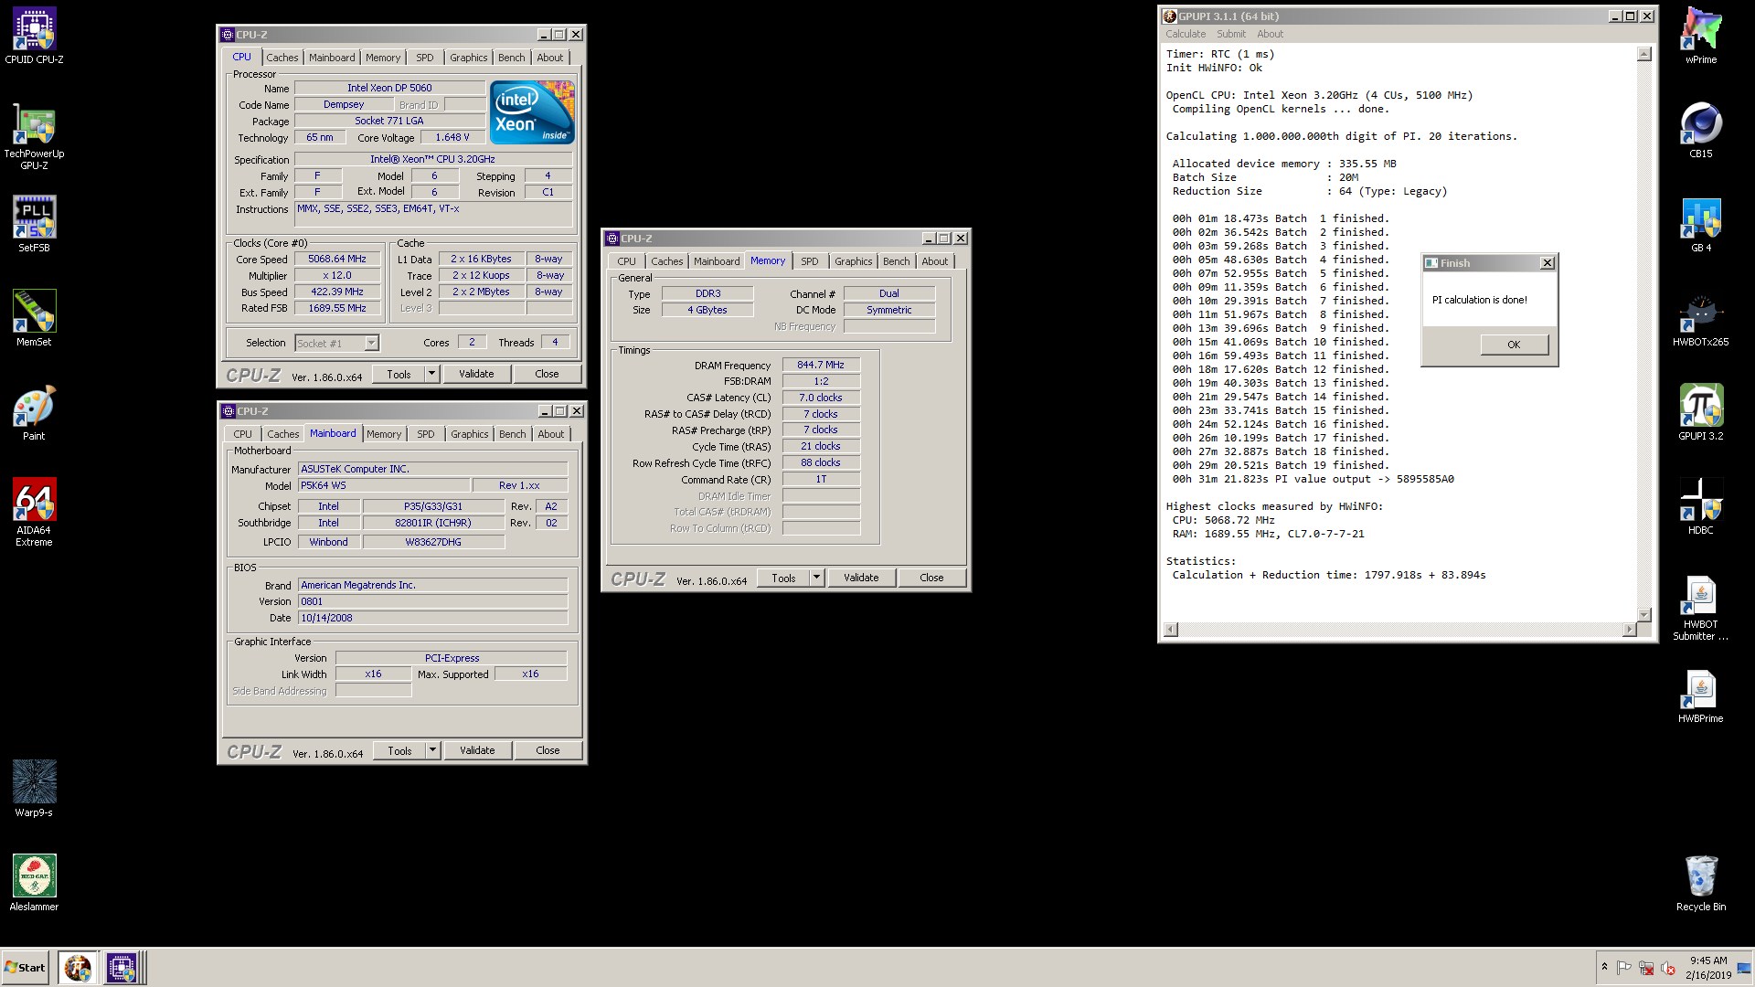1755x987 pixels.
Task: Open the Submit menu in GPUPI
Action: tap(1230, 34)
